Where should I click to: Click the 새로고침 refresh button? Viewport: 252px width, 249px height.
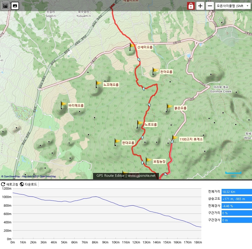10,184
